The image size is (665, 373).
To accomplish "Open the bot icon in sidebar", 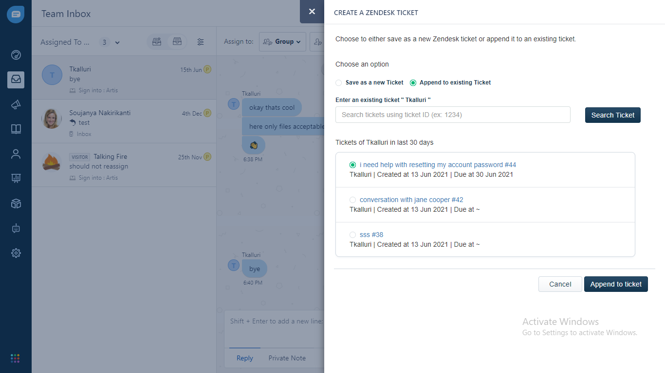I will [16, 228].
